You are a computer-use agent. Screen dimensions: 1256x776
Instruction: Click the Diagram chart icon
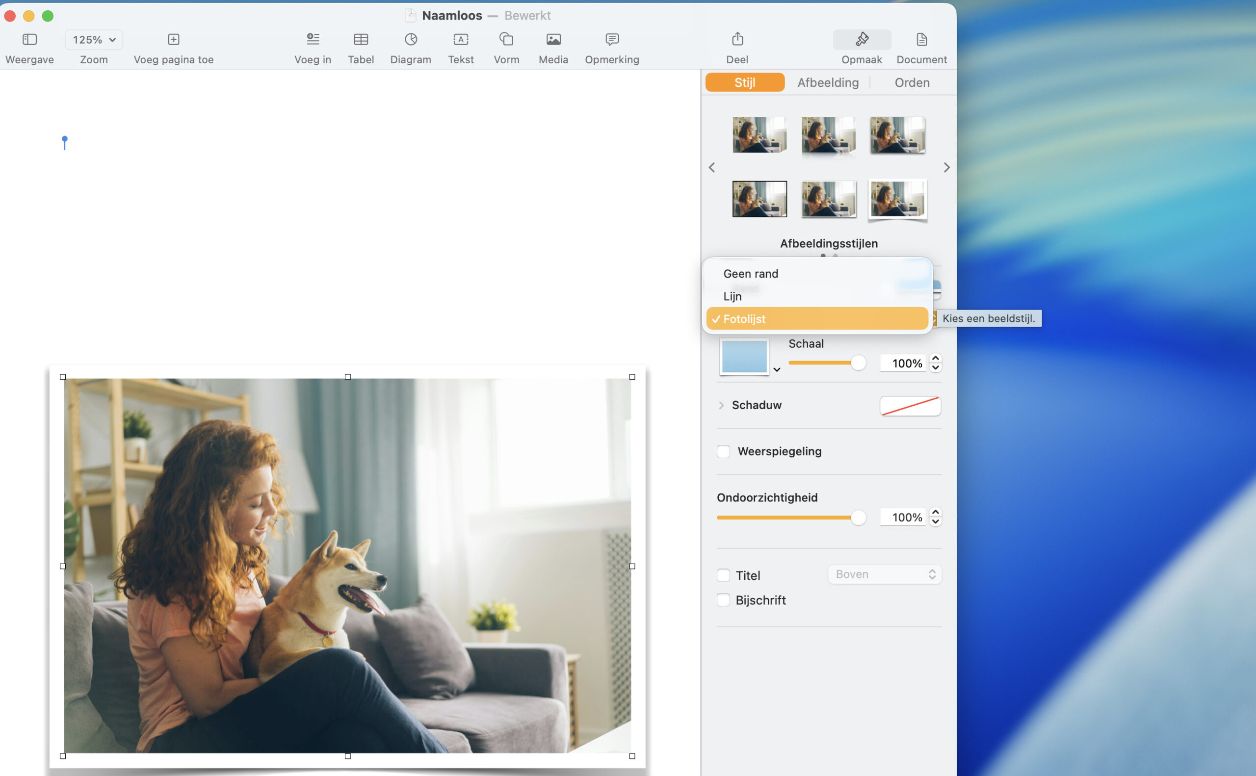point(410,40)
